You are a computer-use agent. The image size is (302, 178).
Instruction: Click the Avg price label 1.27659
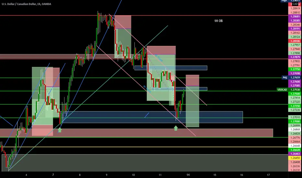[x=291, y=78]
